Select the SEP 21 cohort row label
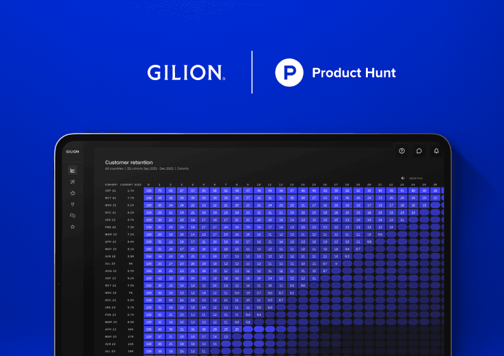504x356 pixels. coord(110,191)
